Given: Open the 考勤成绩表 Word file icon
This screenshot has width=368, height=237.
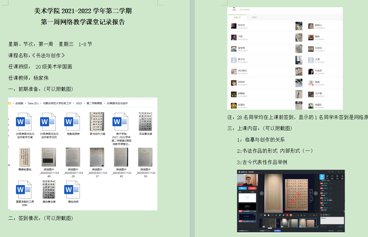Looking at the screenshot, I should coord(69,122).
